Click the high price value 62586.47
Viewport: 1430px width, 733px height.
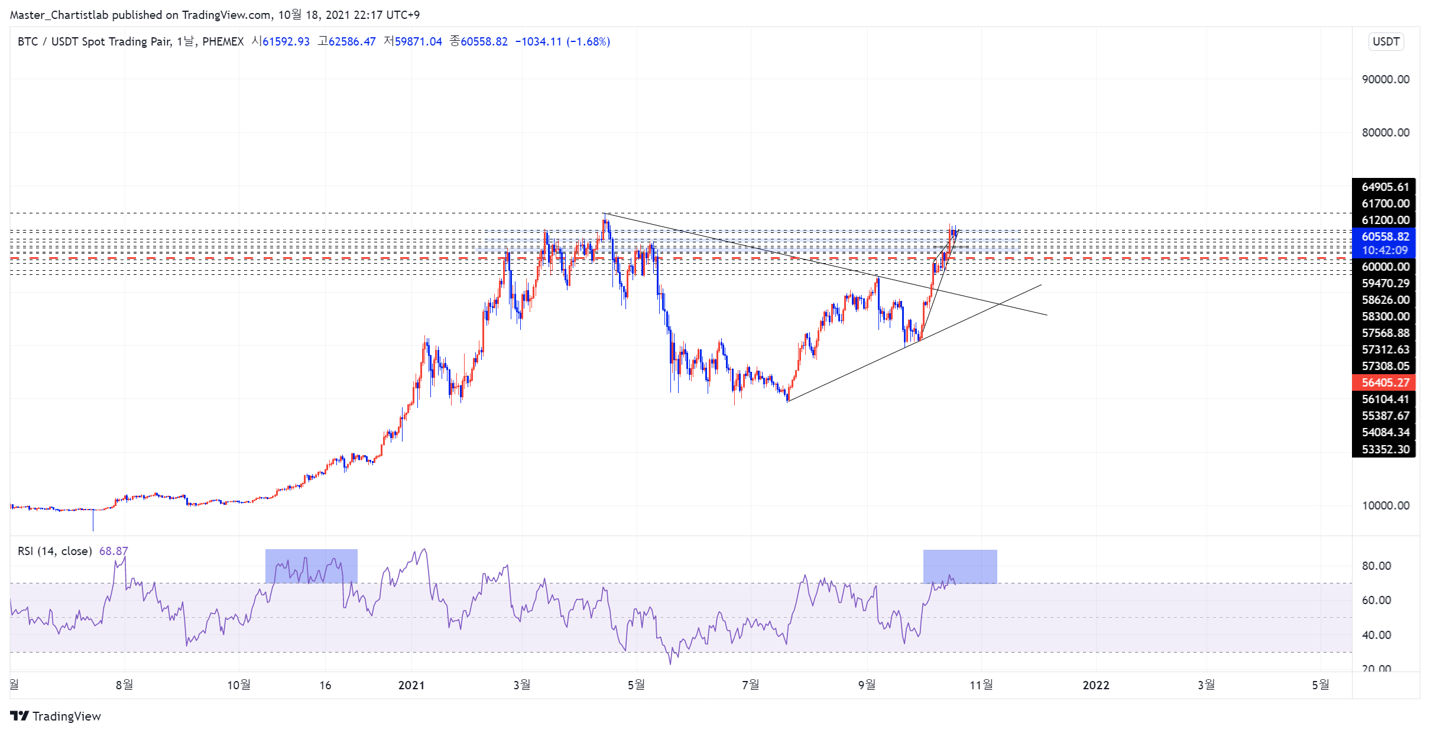click(x=352, y=41)
